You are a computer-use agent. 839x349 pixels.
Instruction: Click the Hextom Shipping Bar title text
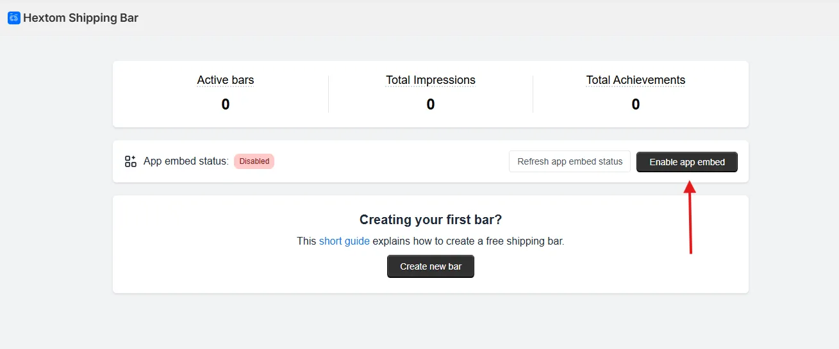pos(81,18)
